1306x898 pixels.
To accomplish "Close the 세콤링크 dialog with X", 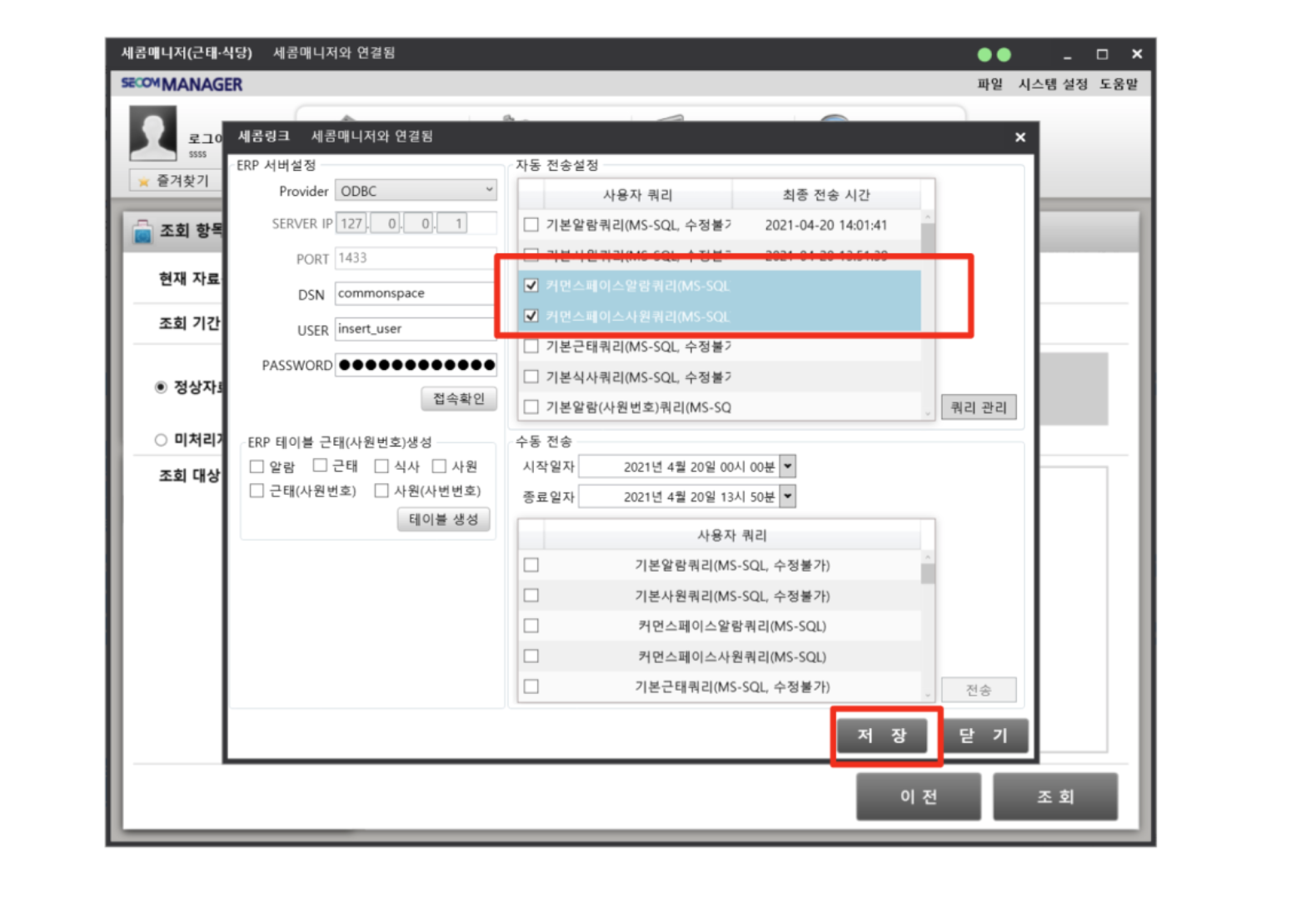I will click(1019, 137).
